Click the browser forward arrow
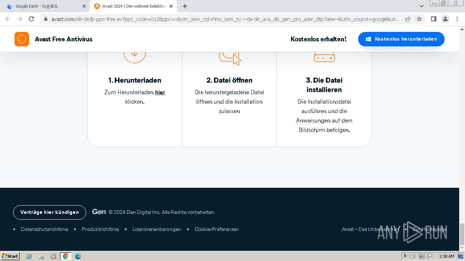This screenshot has width=465, height=261. point(20,19)
